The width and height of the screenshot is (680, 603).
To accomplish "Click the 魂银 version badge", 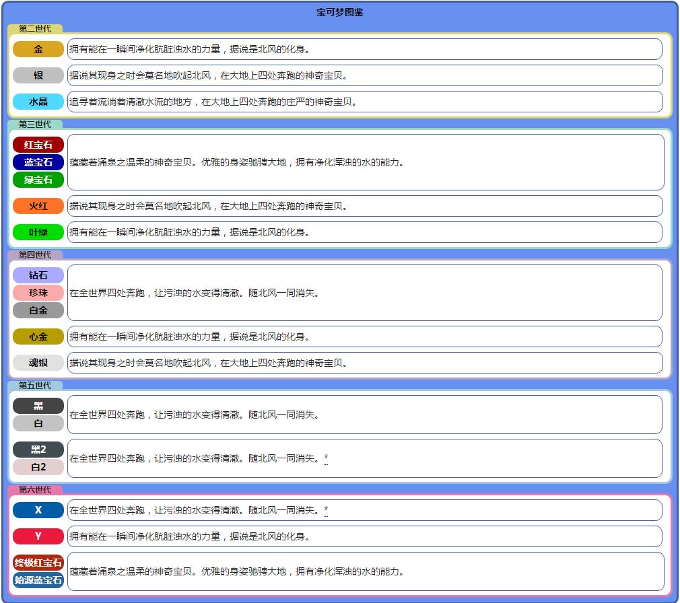I will tap(38, 363).
